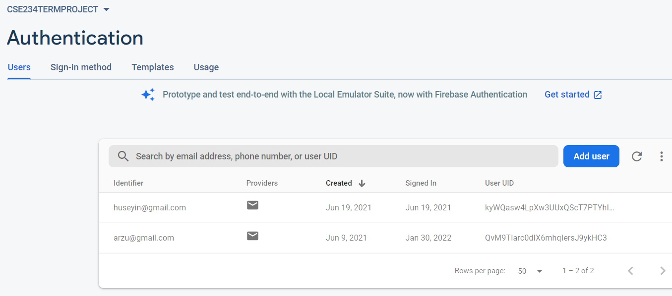Open the three-dot more options menu

[661, 156]
